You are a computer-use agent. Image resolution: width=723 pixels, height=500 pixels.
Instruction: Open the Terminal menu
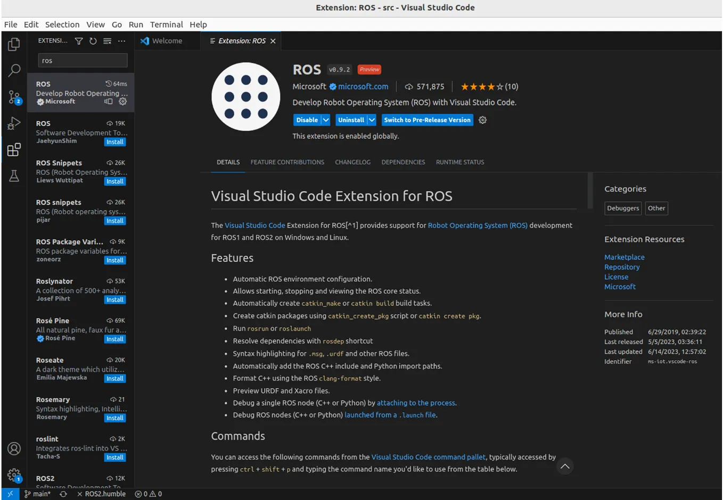point(166,24)
